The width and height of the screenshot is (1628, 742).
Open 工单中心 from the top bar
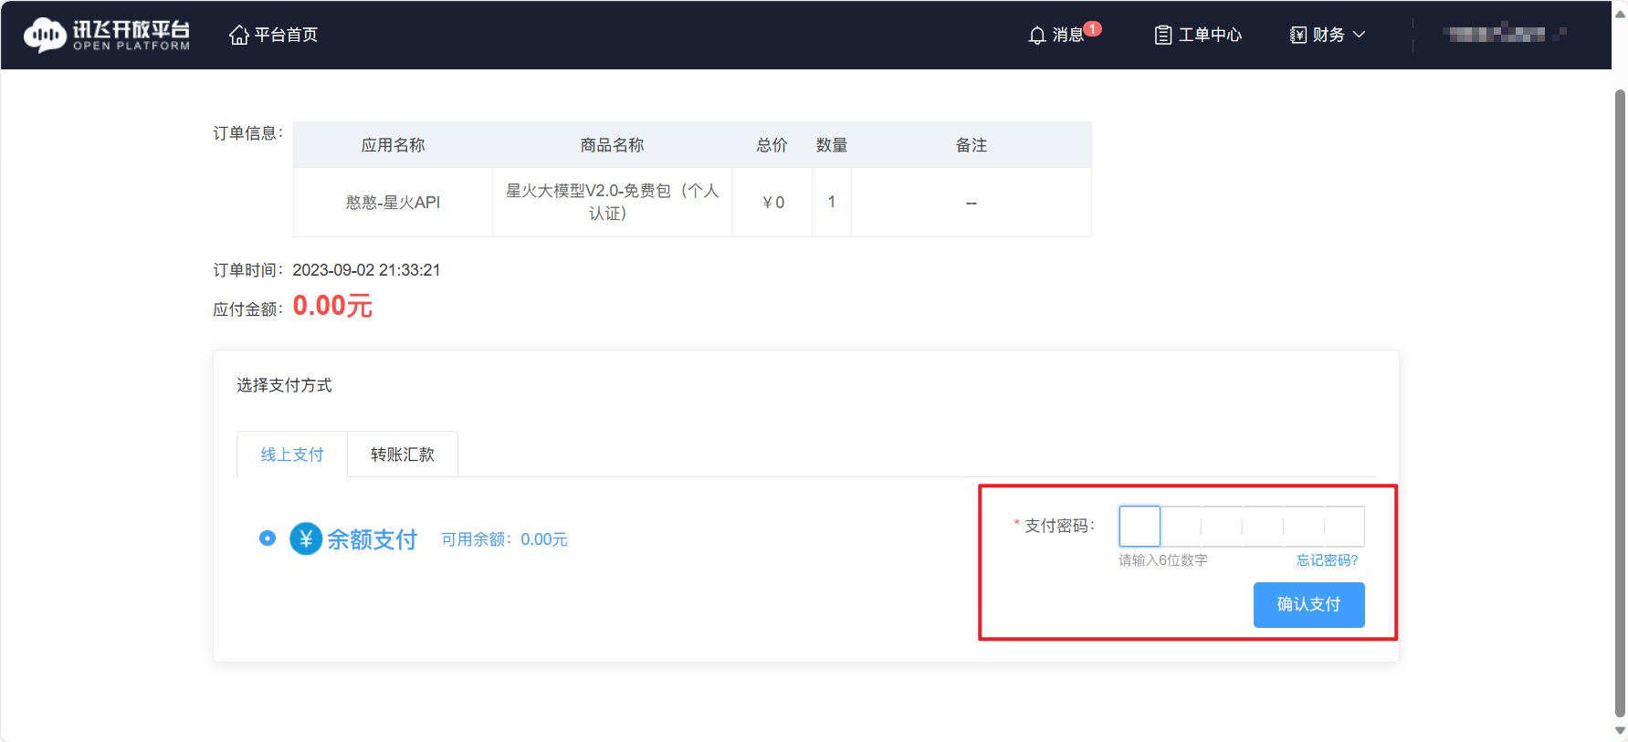pyautogui.click(x=1210, y=35)
